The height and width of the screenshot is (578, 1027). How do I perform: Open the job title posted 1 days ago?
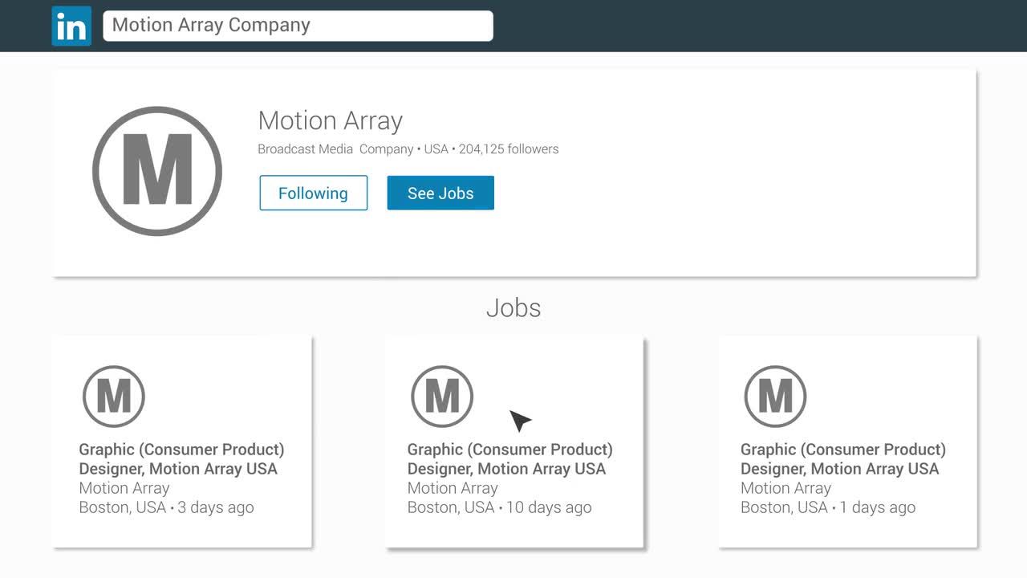(842, 459)
